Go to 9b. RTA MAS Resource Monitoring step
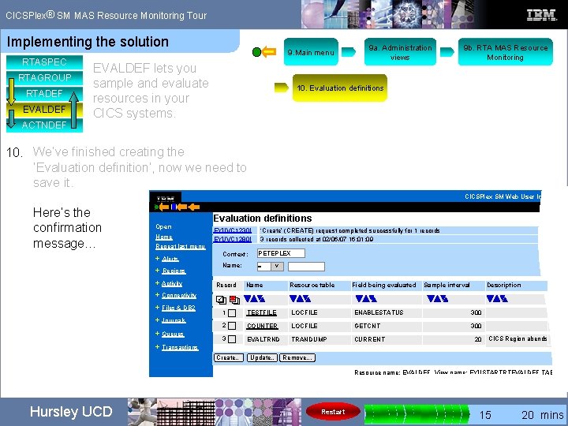Image resolution: width=568 pixels, height=426 pixels. [x=506, y=52]
